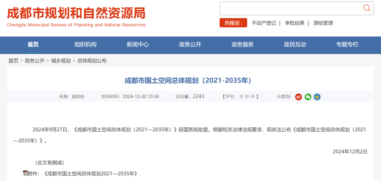Set font size to 中

point(247,97)
